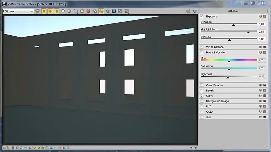Screen dimensions: 271x152
Task: Open the ICC options menu icon
Action: (x=264, y=117)
